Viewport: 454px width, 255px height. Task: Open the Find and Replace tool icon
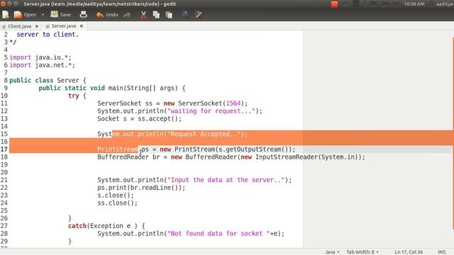(x=199, y=14)
